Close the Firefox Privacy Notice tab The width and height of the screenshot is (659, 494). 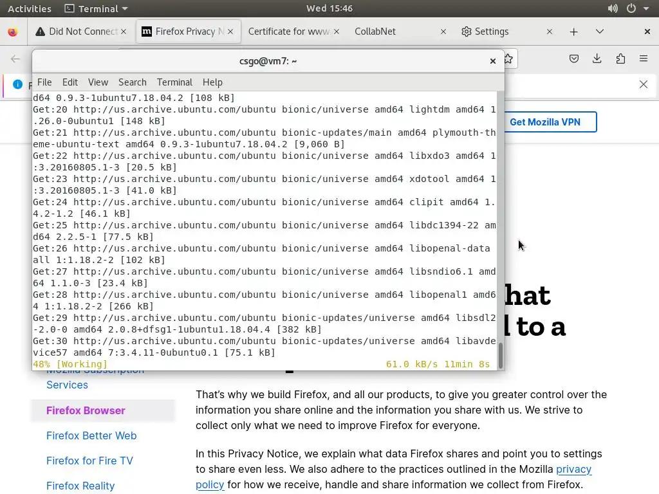coord(230,32)
